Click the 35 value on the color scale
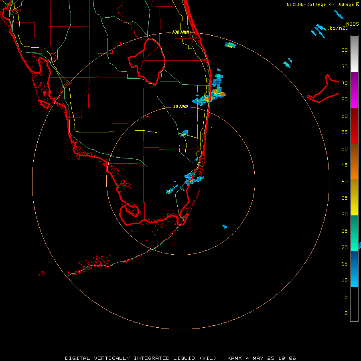The width and height of the screenshot is (361, 361). [345, 198]
